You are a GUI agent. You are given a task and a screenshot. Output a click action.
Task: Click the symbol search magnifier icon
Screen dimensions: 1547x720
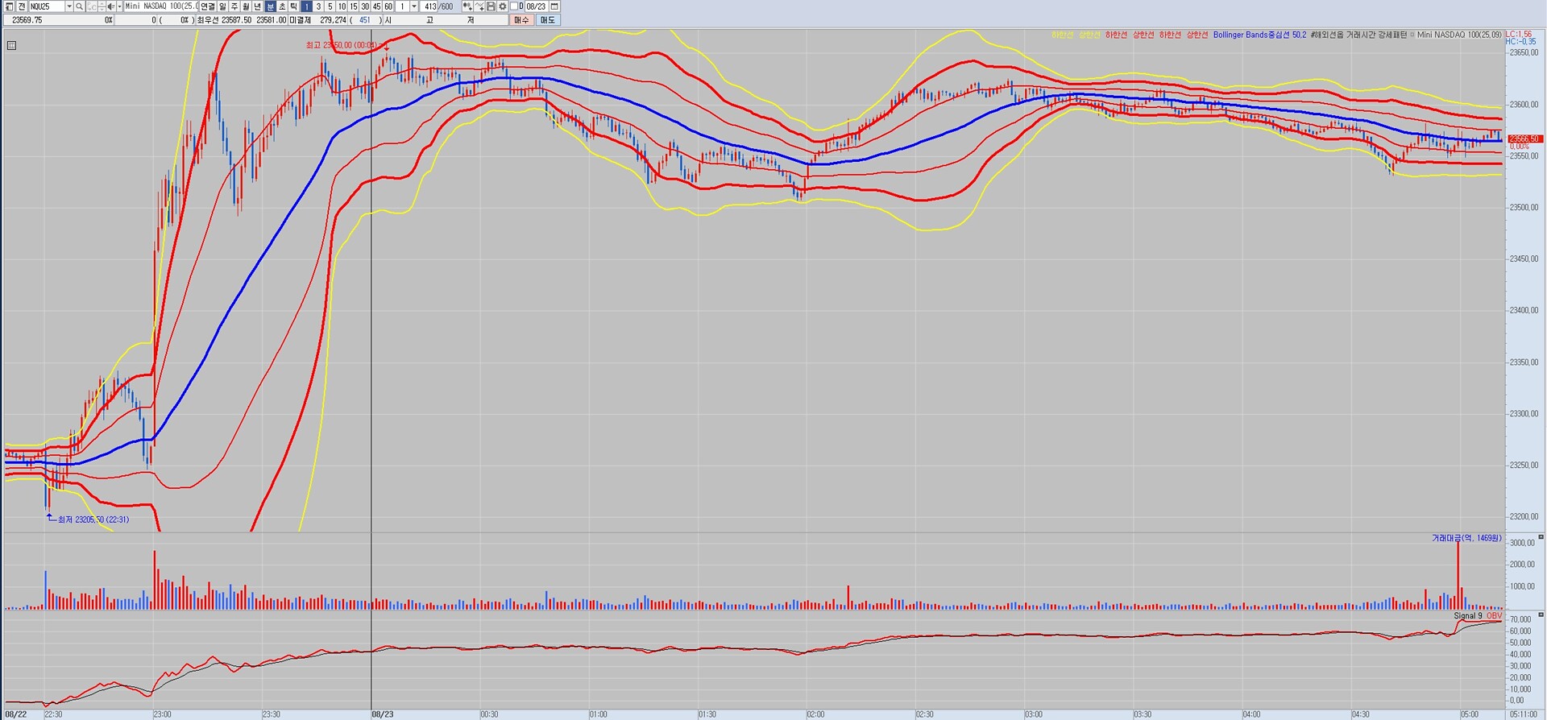coord(80,6)
